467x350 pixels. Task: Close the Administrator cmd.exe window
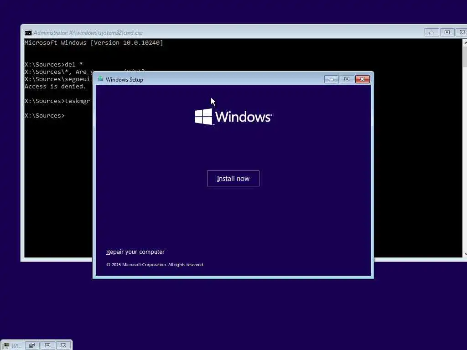click(462, 32)
